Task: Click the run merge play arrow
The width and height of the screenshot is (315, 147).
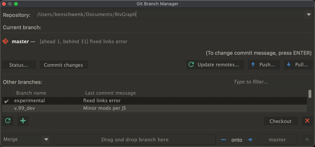Action: click(307, 140)
